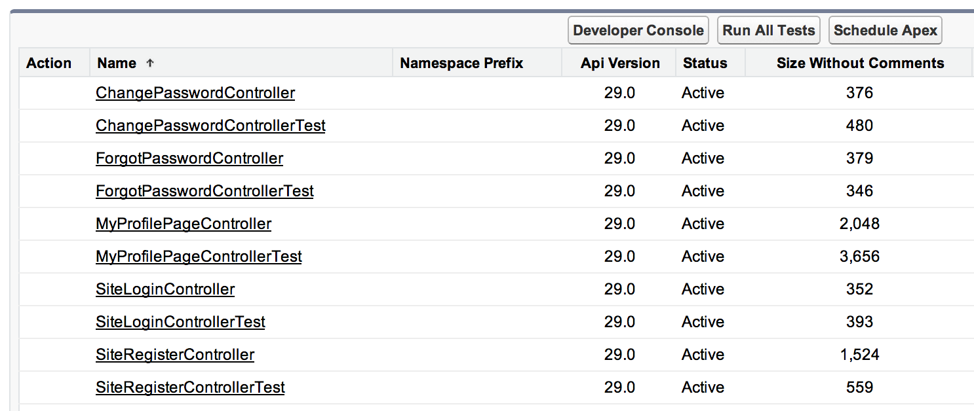Image resolution: width=974 pixels, height=411 pixels.
Task: Click the Action column header
Action: pos(49,63)
